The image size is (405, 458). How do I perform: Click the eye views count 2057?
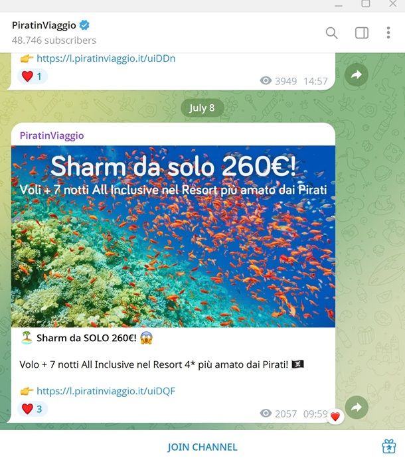coord(278,414)
